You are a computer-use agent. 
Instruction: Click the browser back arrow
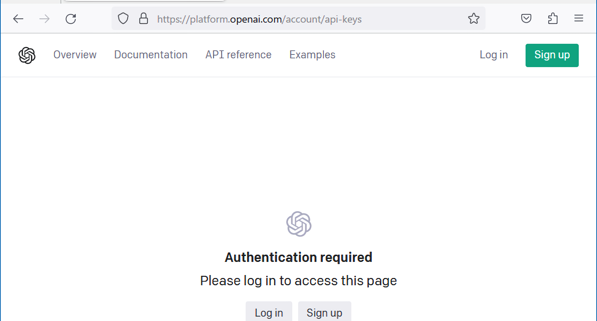tap(18, 19)
